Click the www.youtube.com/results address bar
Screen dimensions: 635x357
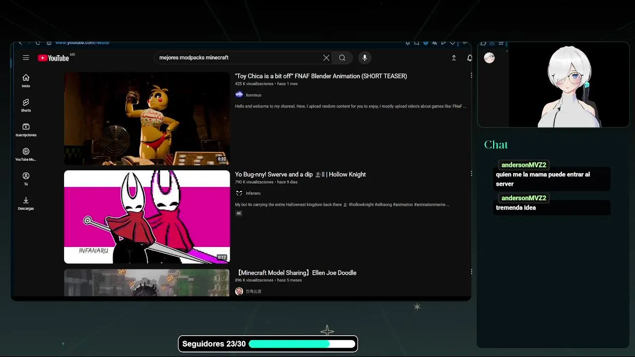[x=82, y=43]
